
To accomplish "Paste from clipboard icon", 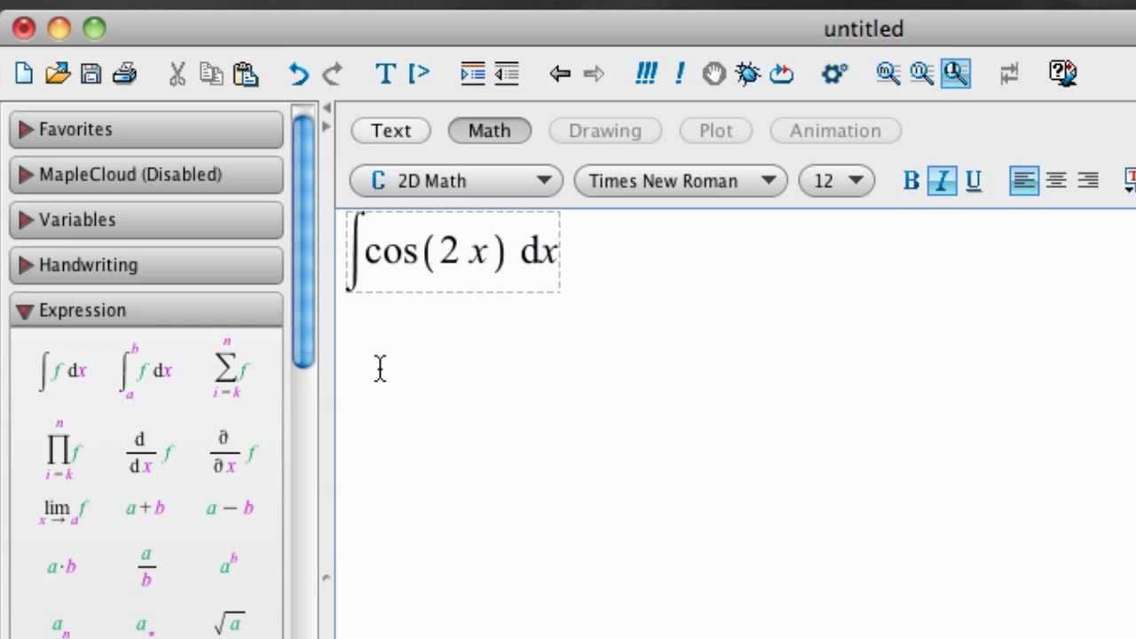I will click(245, 74).
